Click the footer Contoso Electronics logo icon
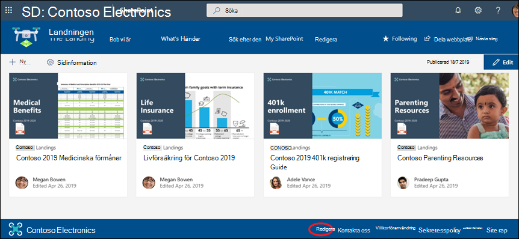519x239 pixels. coord(16,229)
